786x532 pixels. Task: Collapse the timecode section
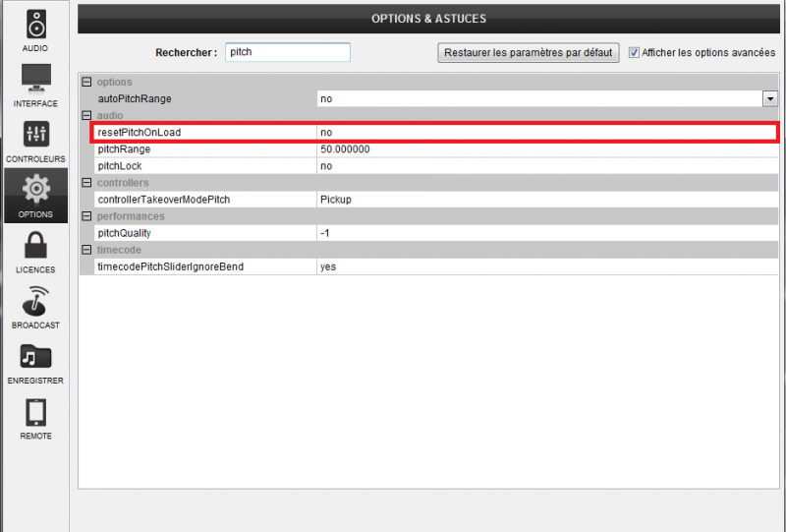pos(86,250)
